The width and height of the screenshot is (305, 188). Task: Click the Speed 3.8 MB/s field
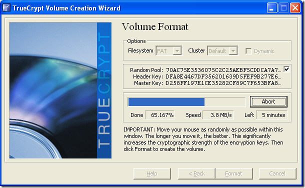point(218,115)
